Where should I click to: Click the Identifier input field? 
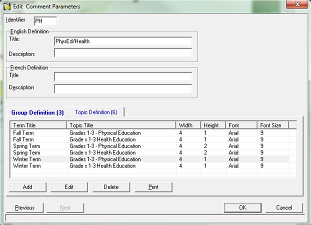[45, 21]
